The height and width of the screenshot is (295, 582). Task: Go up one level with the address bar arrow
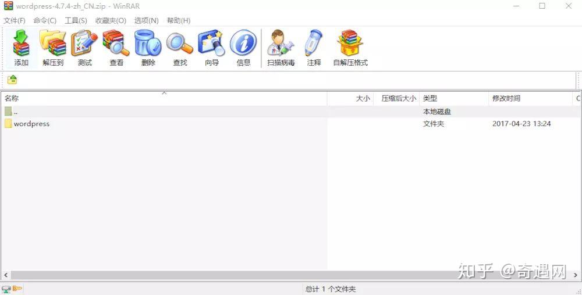[12, 79]
